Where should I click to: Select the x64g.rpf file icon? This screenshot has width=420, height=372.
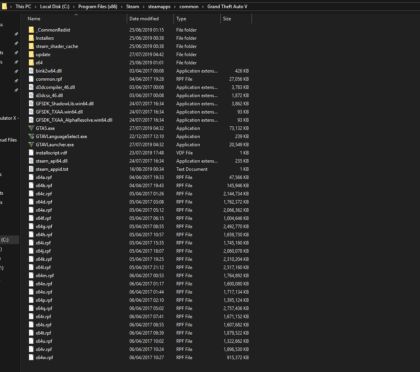tap(31, 226)
